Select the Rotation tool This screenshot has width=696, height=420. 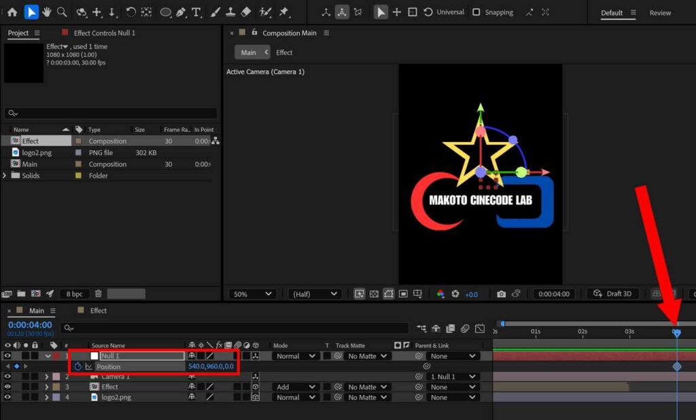pyautogui.click(x=130, y=12)
